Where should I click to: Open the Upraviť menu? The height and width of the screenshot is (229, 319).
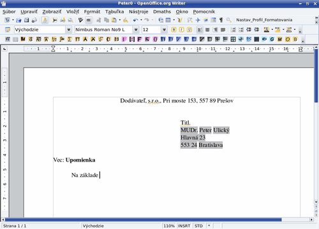pyautogui.click(x=29, y=11)
